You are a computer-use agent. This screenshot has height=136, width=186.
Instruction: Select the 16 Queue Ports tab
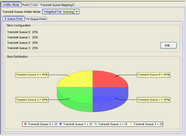click(x=36, y=19)
